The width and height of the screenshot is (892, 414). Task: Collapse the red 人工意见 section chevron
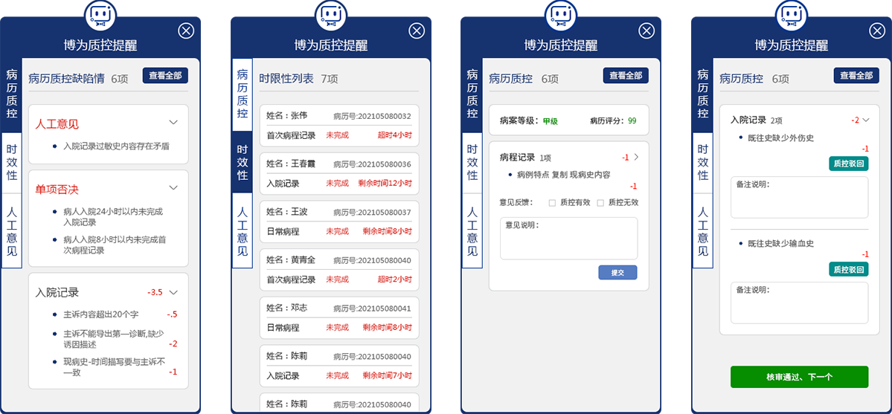point(173,123)
